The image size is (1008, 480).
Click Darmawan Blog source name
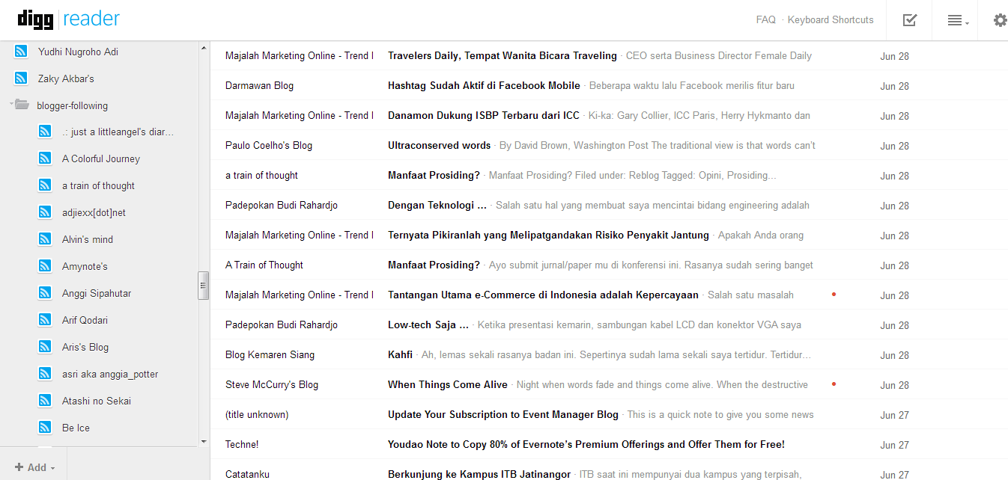click(x=259, y=85)
